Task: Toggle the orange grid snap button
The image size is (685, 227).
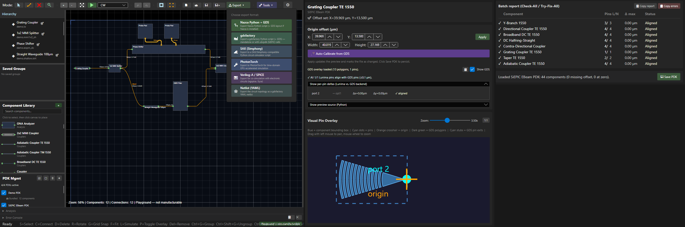Action: [172, 5]
